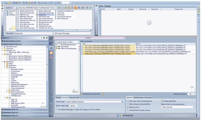
Task: Click key icon next to Accept dual-mono files
Action: tap(103, 94)
